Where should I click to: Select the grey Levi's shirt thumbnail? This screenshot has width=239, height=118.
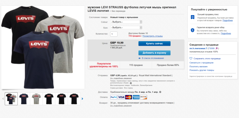click(x=36, y=99)
